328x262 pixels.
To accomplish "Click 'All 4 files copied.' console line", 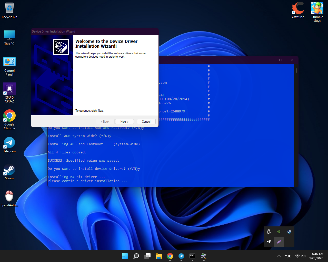I will click(67, 152).
